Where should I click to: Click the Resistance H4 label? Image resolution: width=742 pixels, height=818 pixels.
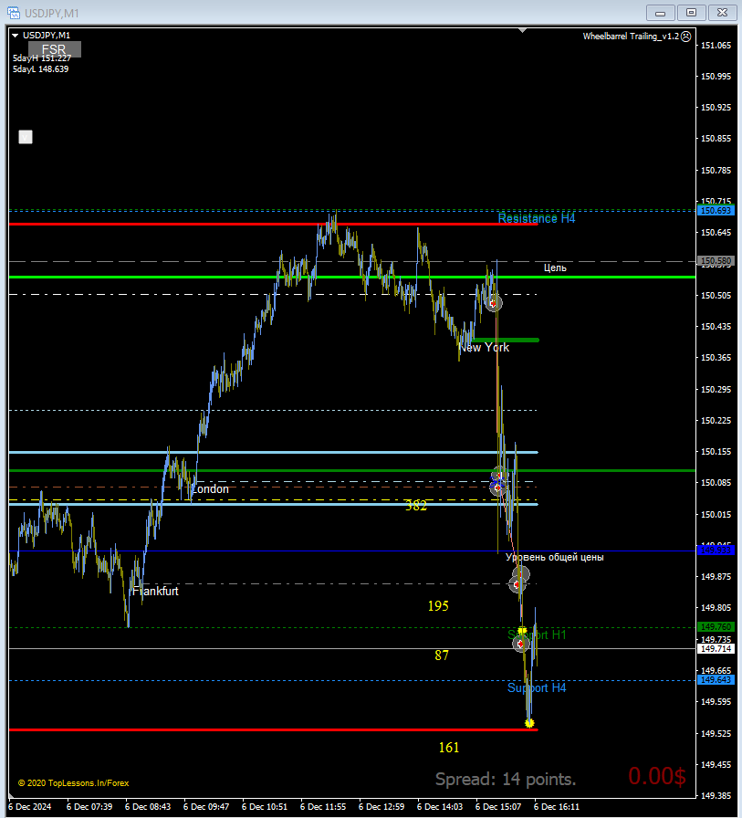[537, 218]
